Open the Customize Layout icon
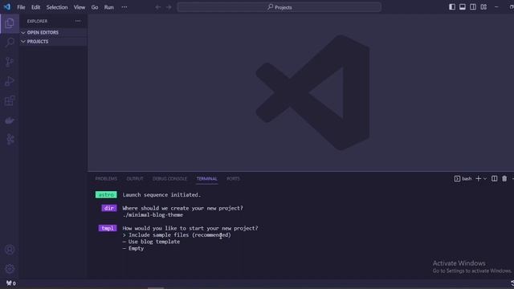 pyautogui.click(x=483, y=7)
